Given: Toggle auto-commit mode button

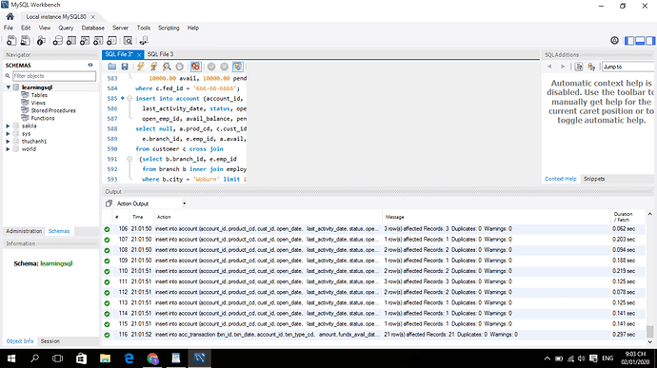Looking at the screenshot, I should (x=238, y=67).
